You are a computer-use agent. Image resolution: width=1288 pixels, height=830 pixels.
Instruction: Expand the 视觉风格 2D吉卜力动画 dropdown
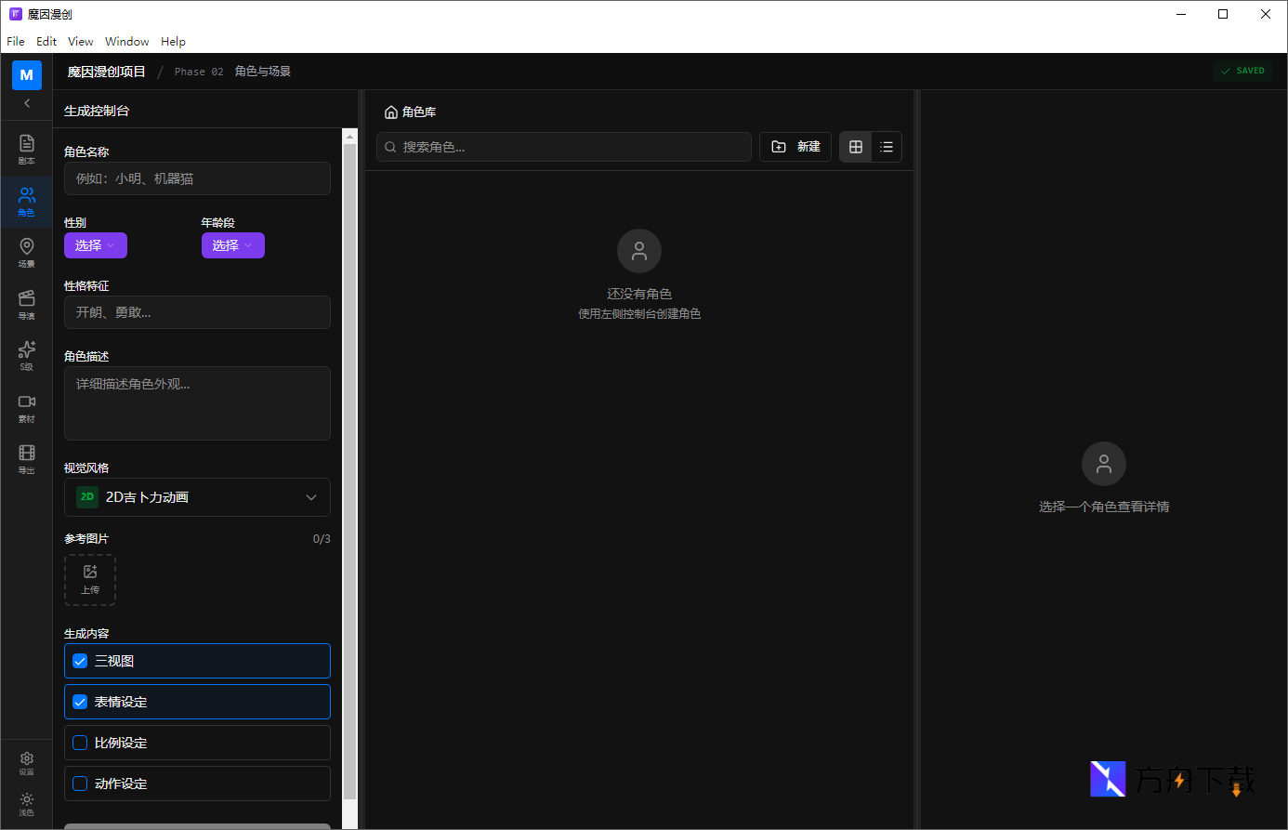click(197, 497)
